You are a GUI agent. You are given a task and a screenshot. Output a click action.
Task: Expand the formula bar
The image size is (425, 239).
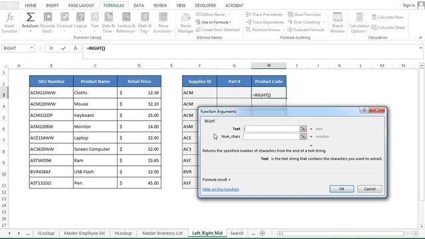point(420,48)
